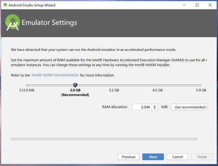
Task: Click the MiB unit label
Action: 164,107
